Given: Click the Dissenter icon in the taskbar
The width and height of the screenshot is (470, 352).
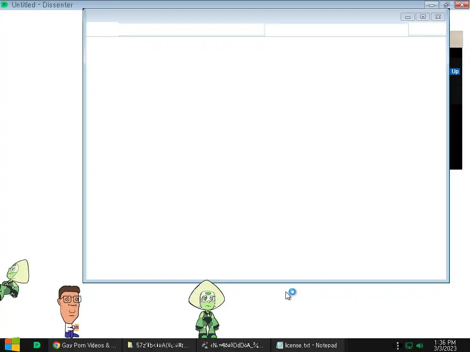Looking at the screenshot, I should (37, 345).
